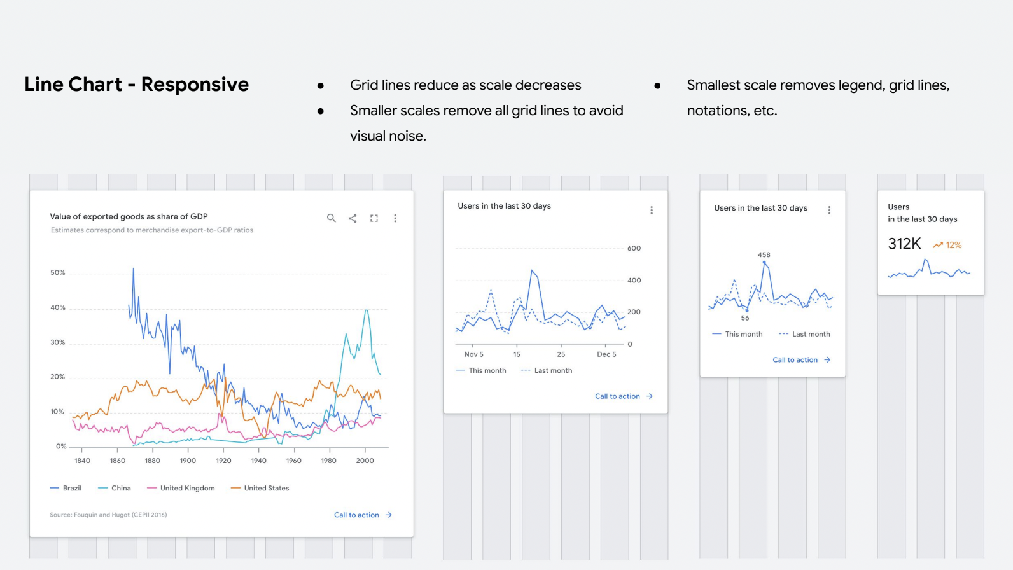
Task: Click the search magnifier icon in GDP chart
Action: tap(331, 218)
